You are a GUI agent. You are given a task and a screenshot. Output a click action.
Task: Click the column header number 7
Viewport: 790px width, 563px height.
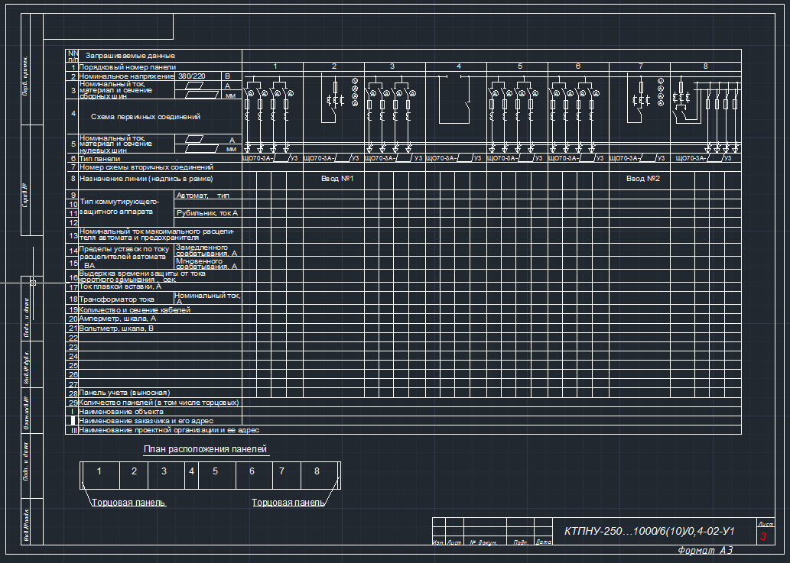641,66
